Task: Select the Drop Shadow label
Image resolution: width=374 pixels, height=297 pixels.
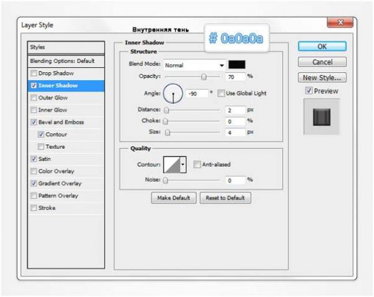Action: click(x=56, y=73)
